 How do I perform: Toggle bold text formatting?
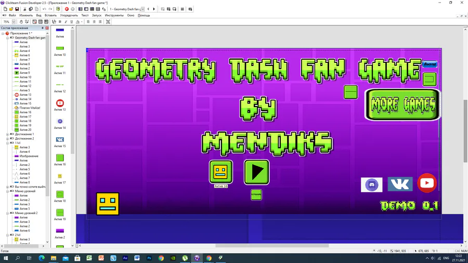(60, 22)
